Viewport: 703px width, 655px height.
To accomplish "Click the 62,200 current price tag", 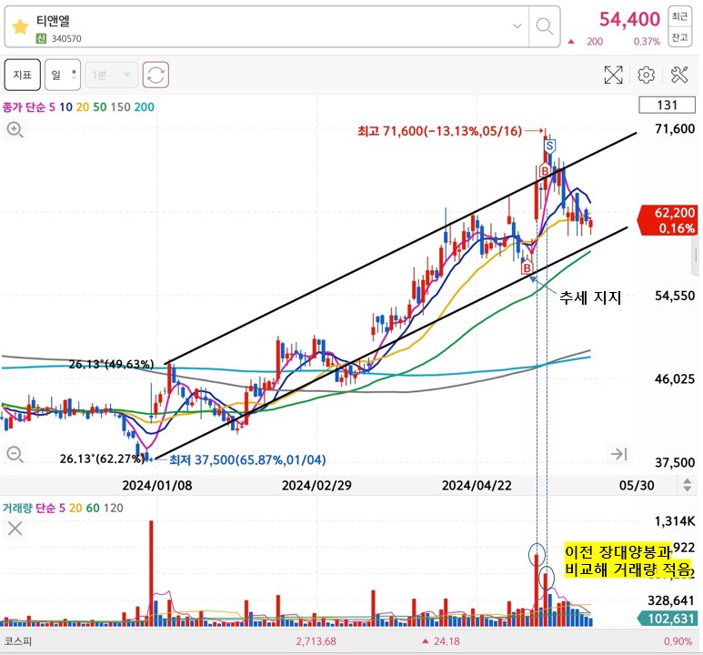I will 668,220.
